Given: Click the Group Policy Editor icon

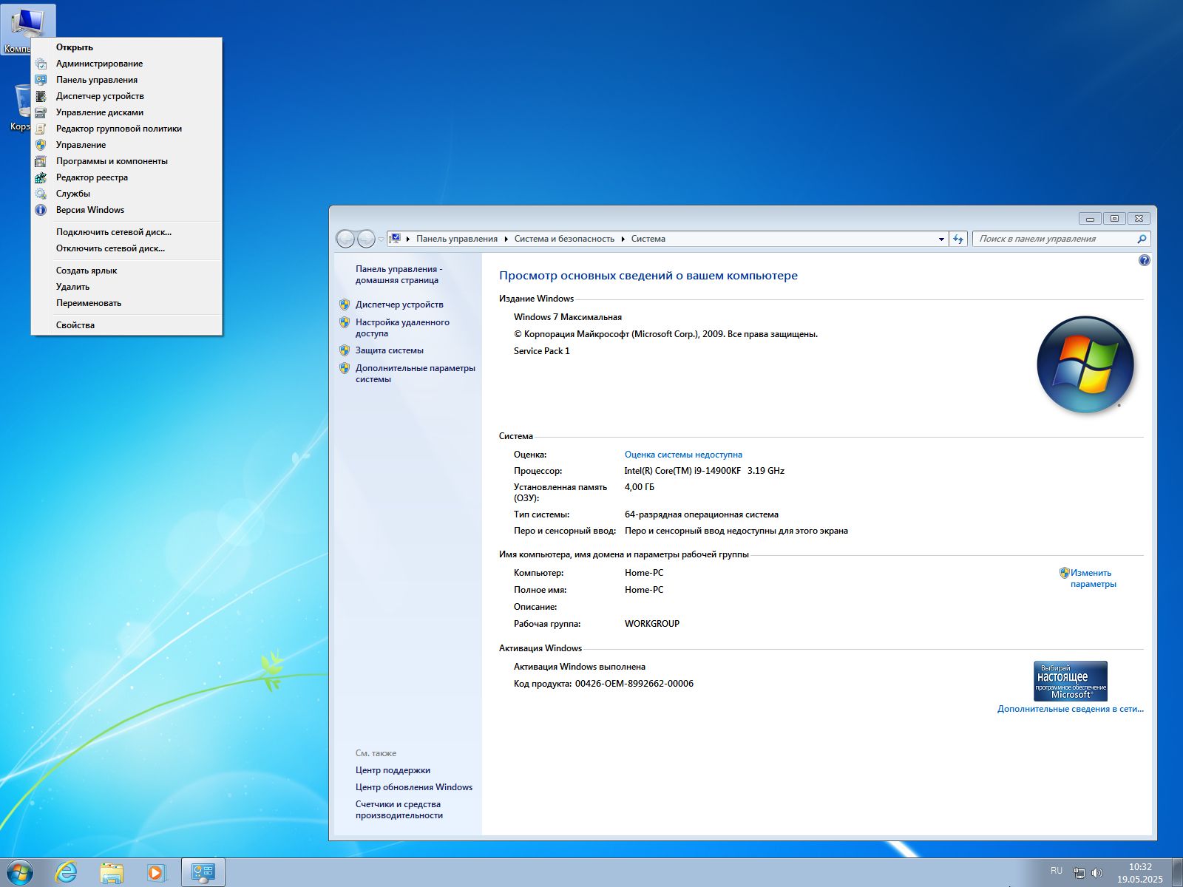Looking at the screenshot, I should tap(41, 129).
